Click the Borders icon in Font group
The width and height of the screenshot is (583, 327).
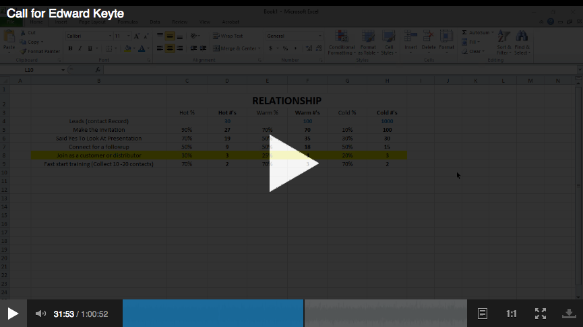tap(109, 48)
